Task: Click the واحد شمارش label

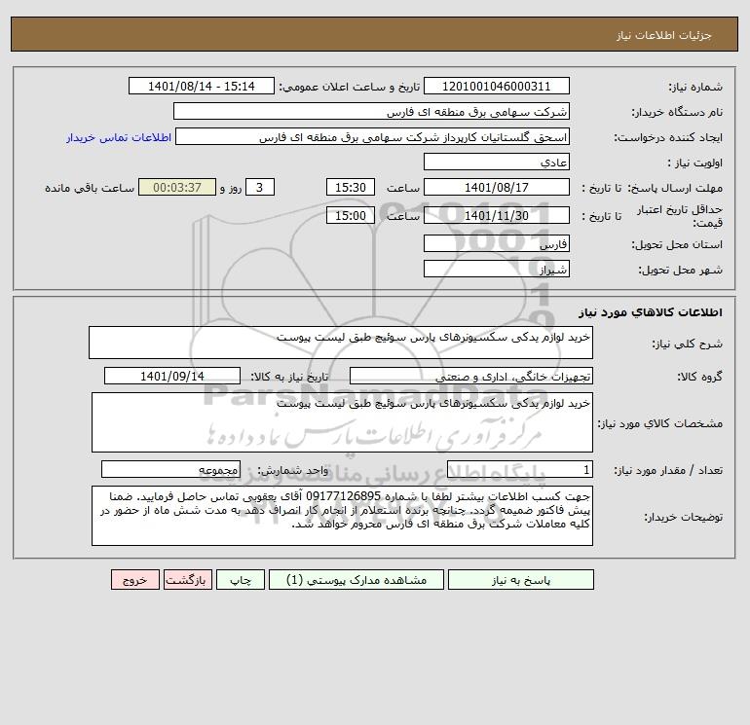Action: 293,471
